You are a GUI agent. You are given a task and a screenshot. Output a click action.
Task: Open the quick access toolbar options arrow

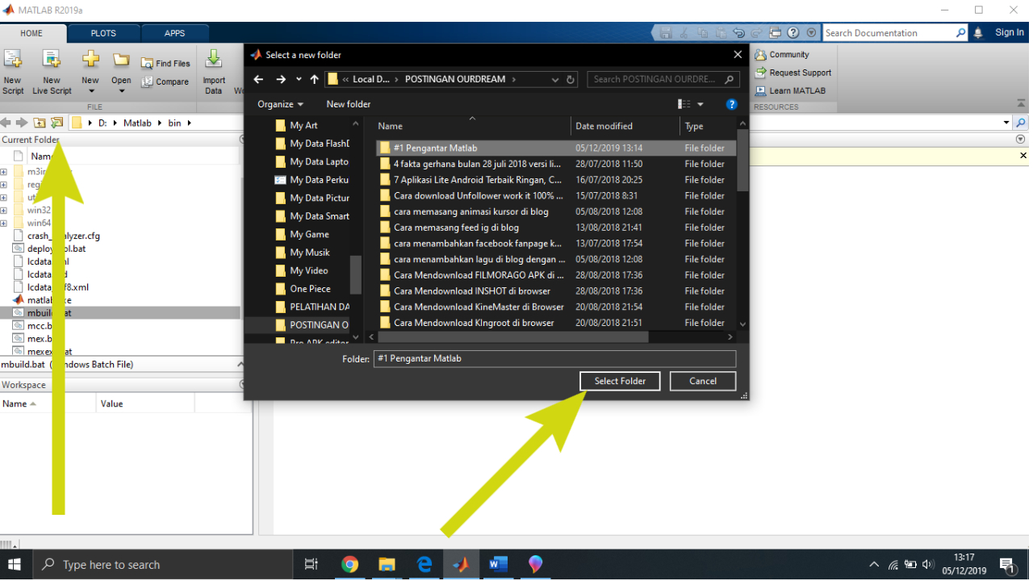click(x=810, y=33)
